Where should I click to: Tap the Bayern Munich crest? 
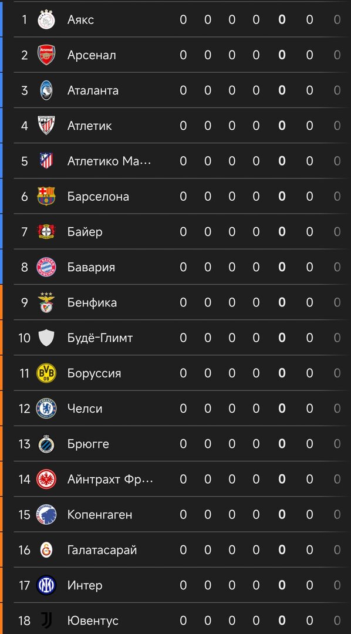coord(46,267)
